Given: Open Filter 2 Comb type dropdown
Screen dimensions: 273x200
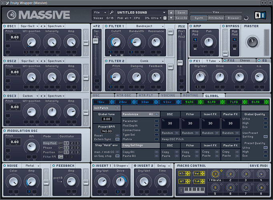Looking at the screenshot, I should [x=146, y=61].
